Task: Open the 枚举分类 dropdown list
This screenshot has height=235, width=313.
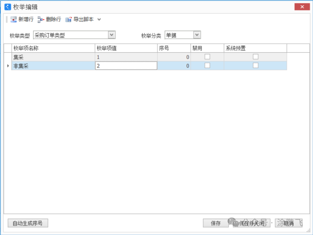Action: tap(197, 35)
